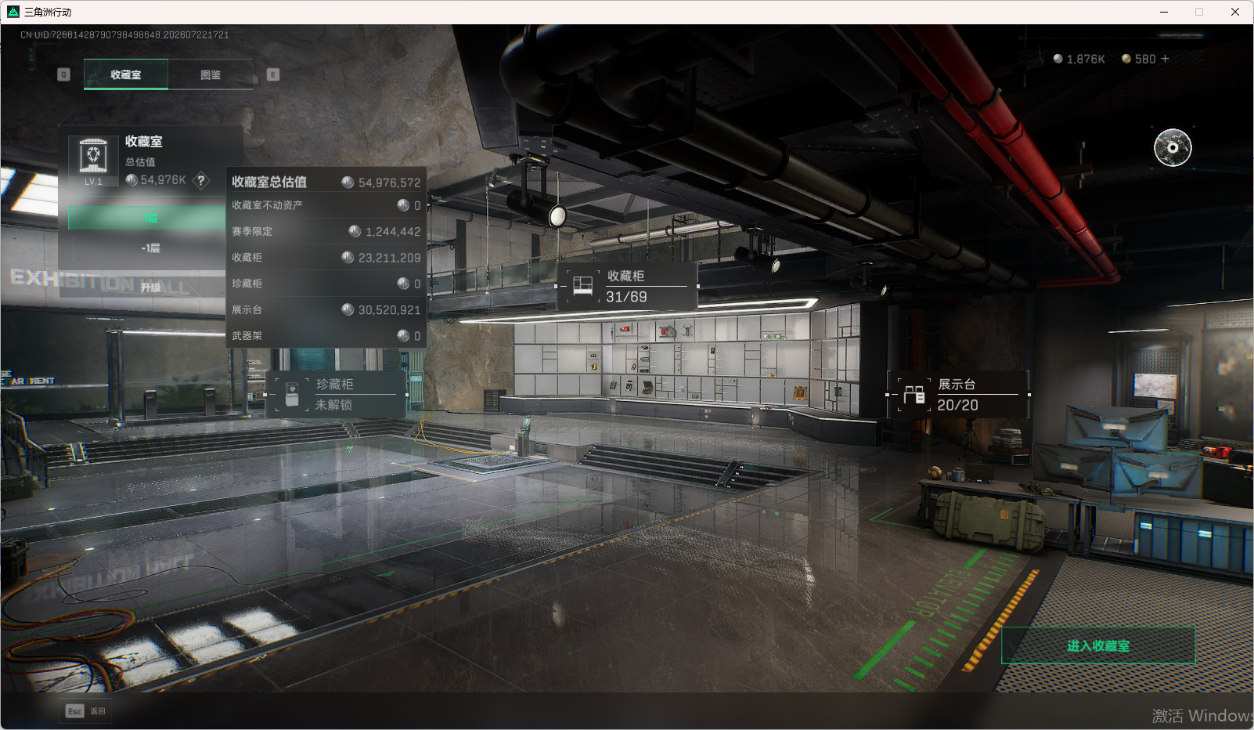Click the 升级 upgrade button

[x=150, y=287]
